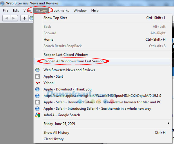Click Apple icon beside Download Safari entry
Screen dimensions: 174x144
pyautogui.click(x=37, y=102)
